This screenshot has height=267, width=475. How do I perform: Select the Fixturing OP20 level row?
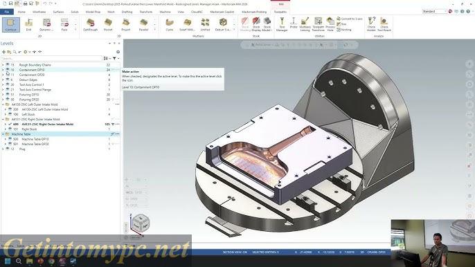[60, 100]
